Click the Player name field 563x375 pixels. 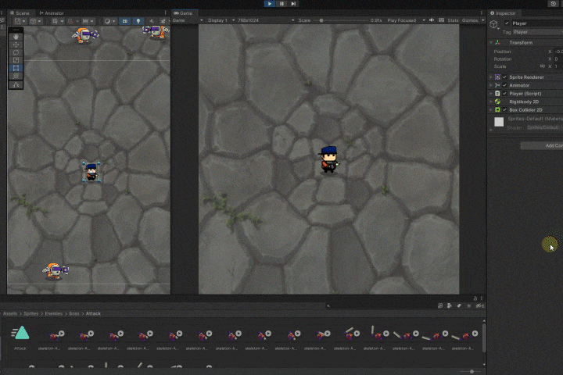tap(536, 23)
